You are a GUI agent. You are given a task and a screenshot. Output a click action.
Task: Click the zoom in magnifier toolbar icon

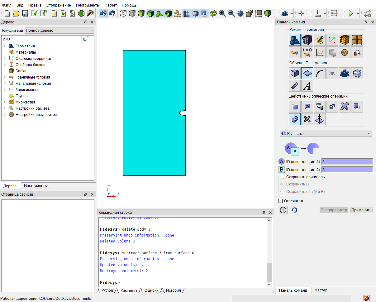222,13
